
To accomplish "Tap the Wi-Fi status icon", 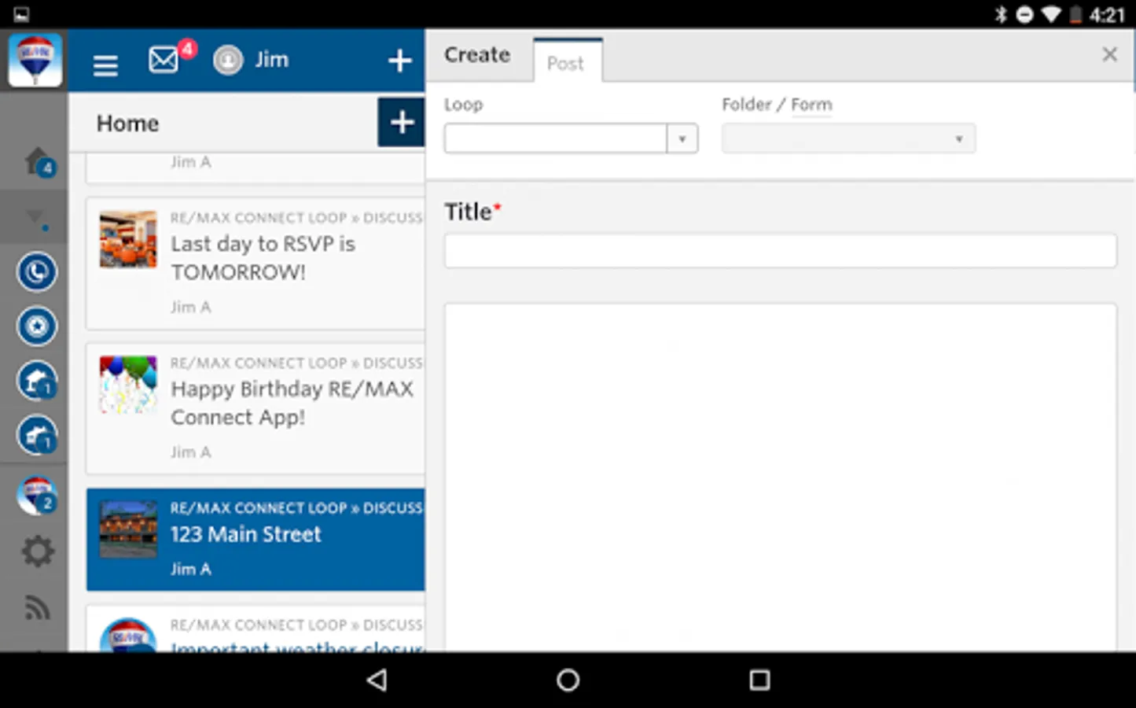I will click(1051, 14).
